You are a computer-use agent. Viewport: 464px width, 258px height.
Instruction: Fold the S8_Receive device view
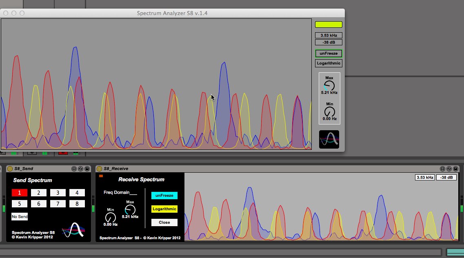pos(442,168)
